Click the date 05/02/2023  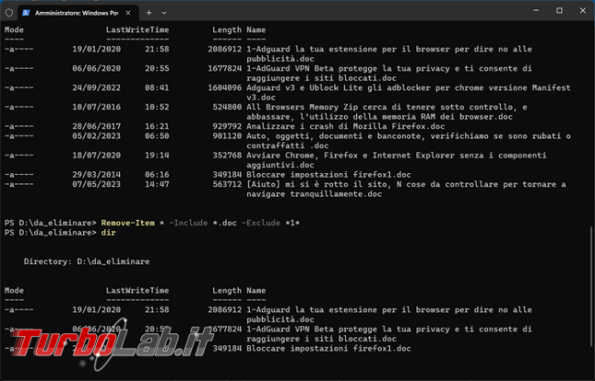click(96, 136)
